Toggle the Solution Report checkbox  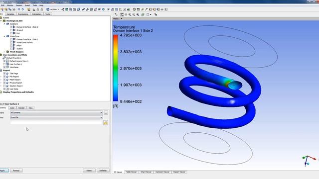(x=4, y=86)
